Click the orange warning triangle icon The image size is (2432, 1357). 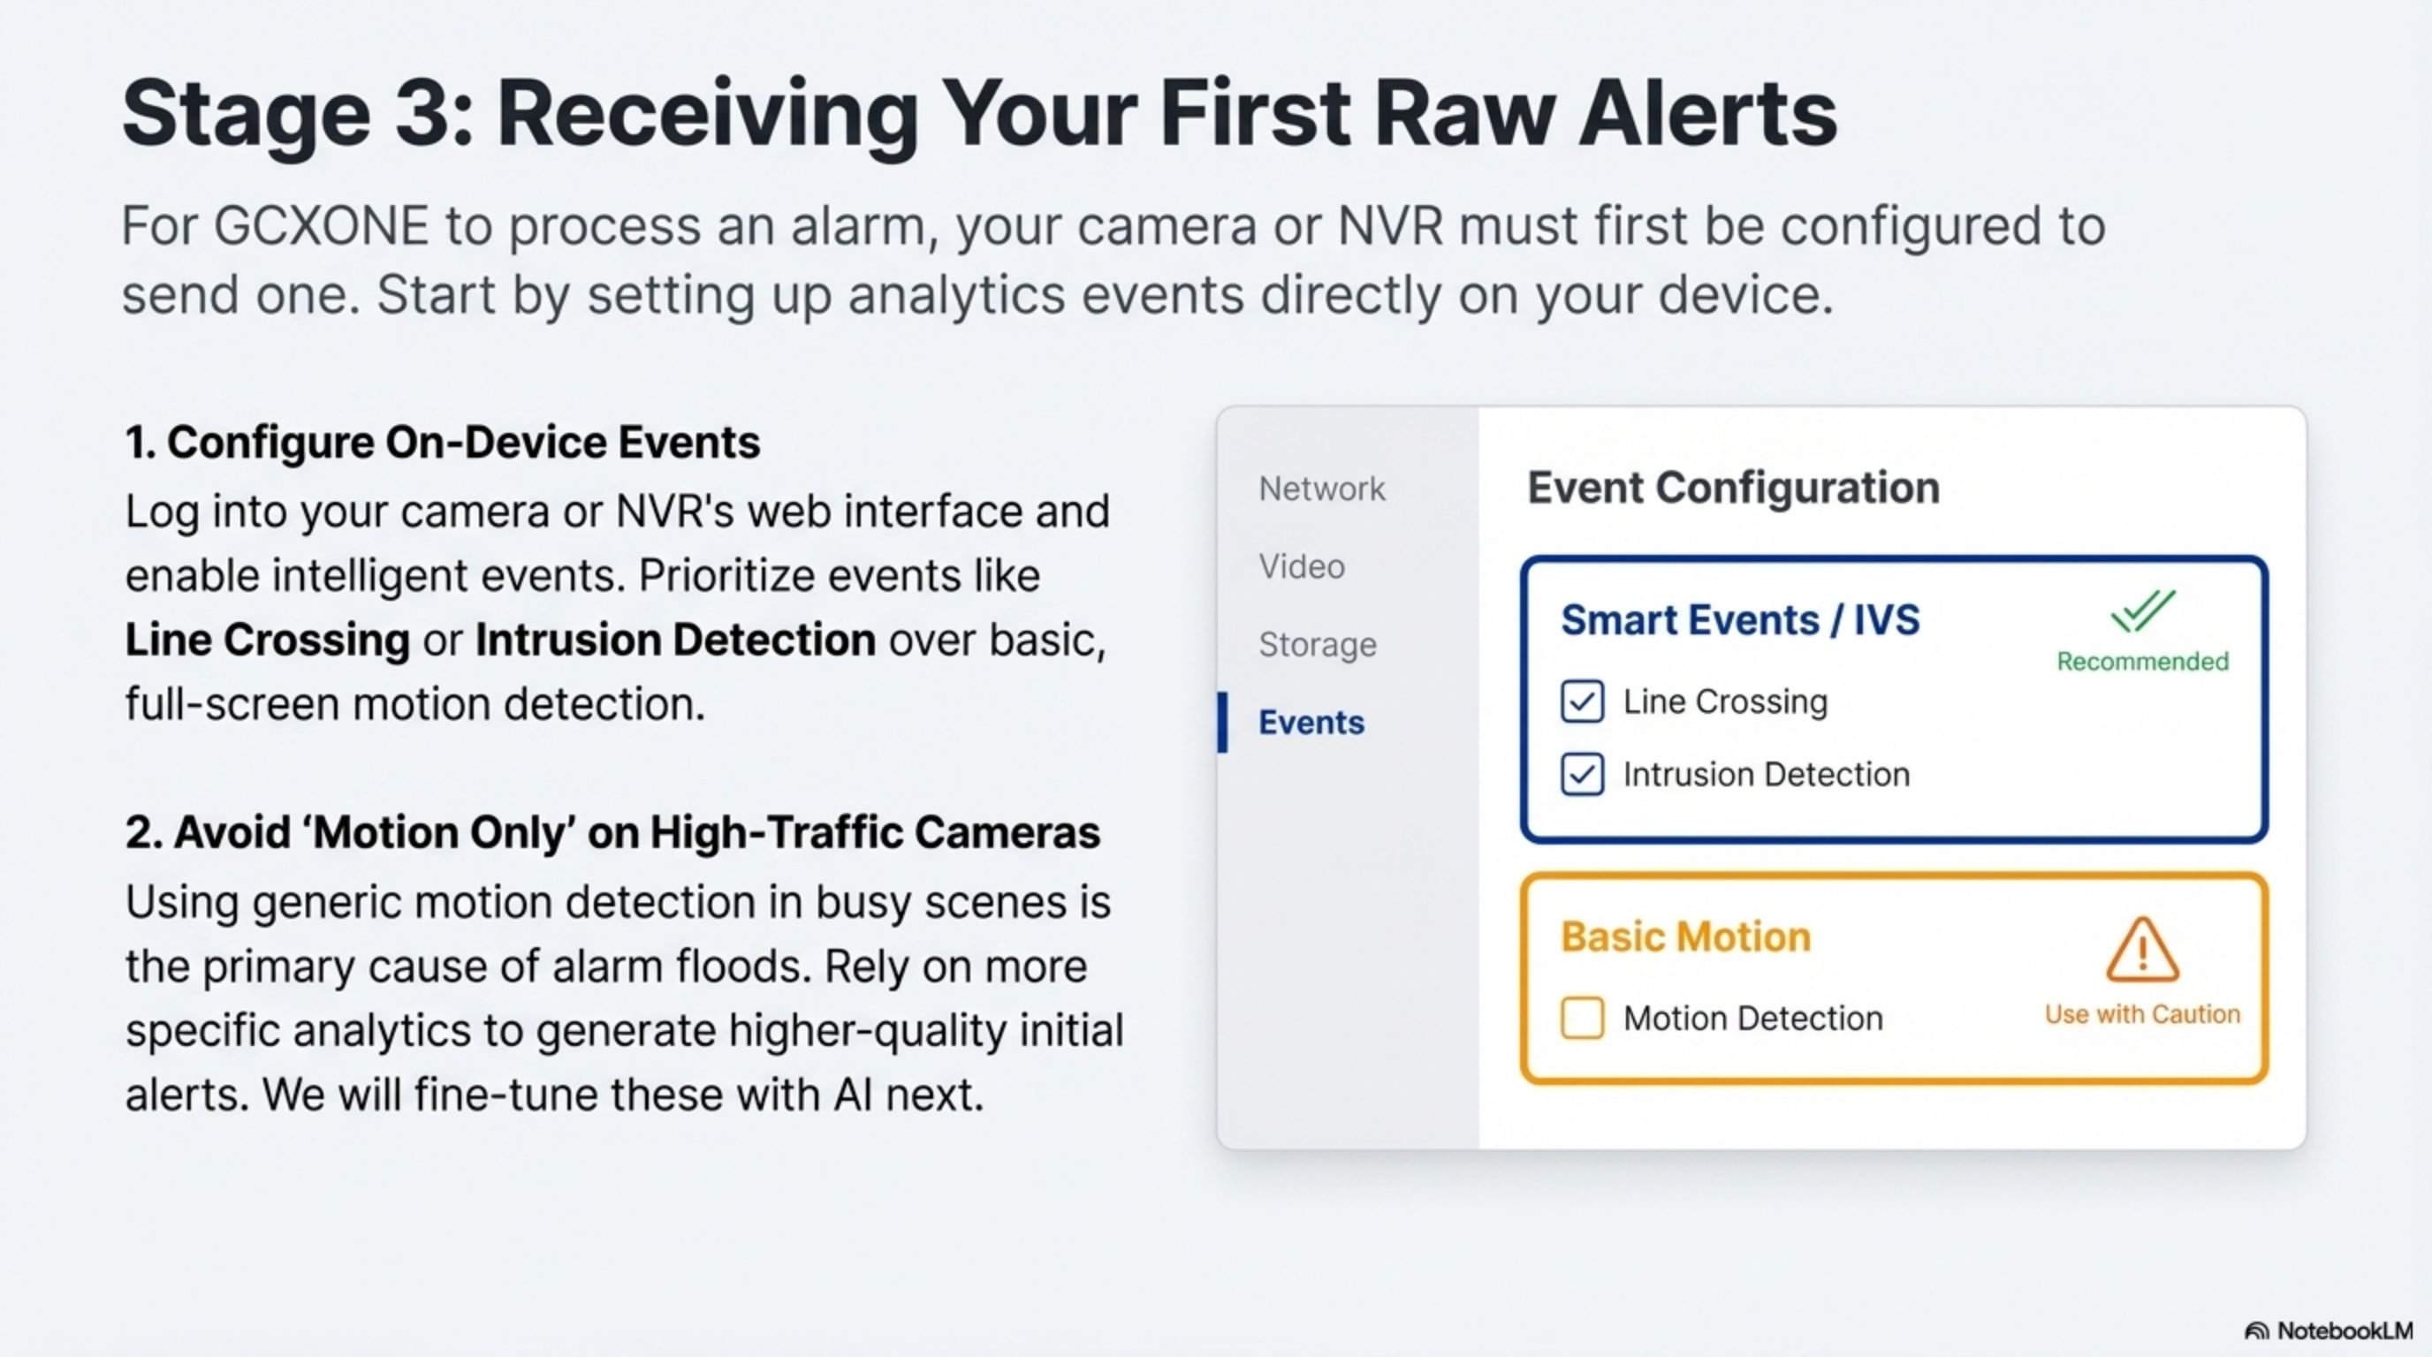[x=2142, y=951]
